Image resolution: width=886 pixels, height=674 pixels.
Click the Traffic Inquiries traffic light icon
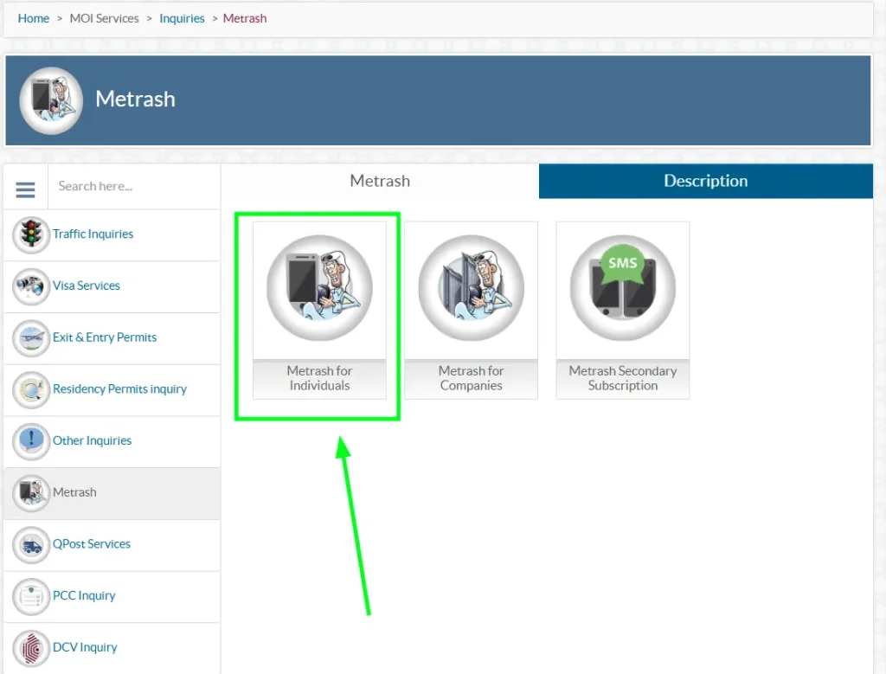31,234
